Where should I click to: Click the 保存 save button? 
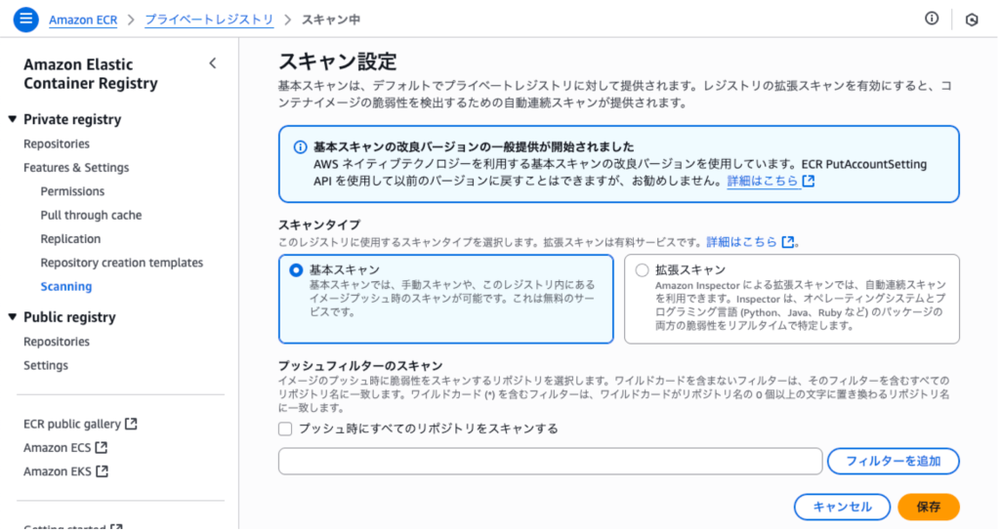click(928, 507)
